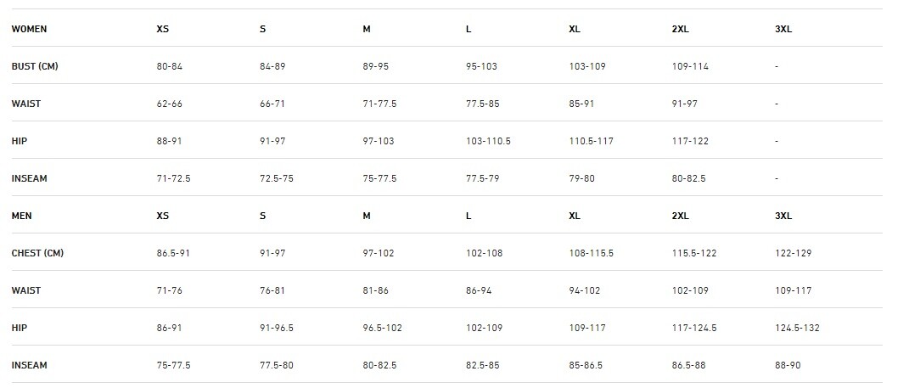Click the CHEST (CM) row label
Viewport: 909px width, 388px height.
pos(37,254)
